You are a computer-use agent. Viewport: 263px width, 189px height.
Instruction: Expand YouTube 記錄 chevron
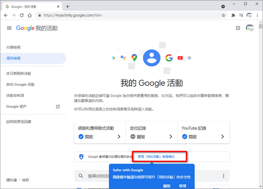click(223, 137)
